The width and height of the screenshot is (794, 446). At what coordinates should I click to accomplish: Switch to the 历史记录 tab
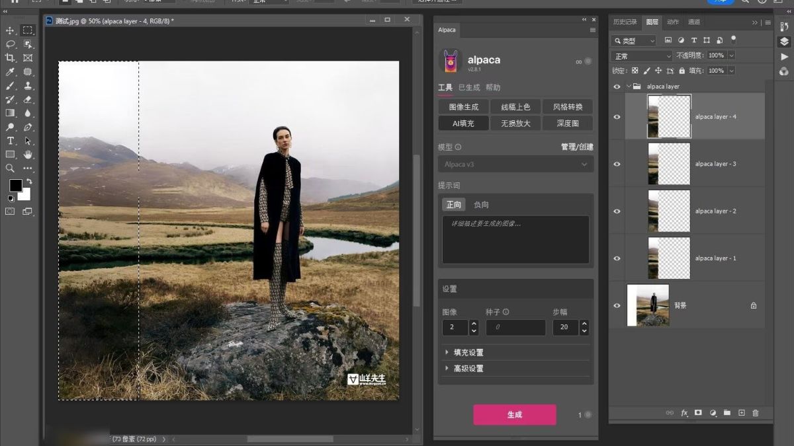[625, 22]
